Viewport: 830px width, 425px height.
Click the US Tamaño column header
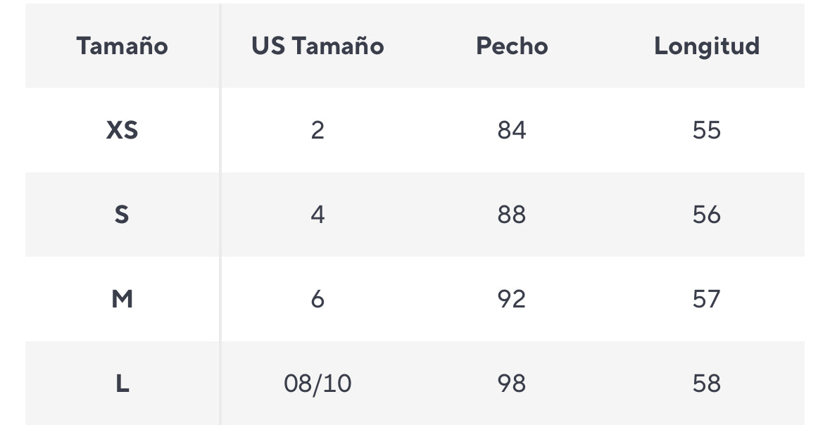pyautogui.click(x=317, y=46)
